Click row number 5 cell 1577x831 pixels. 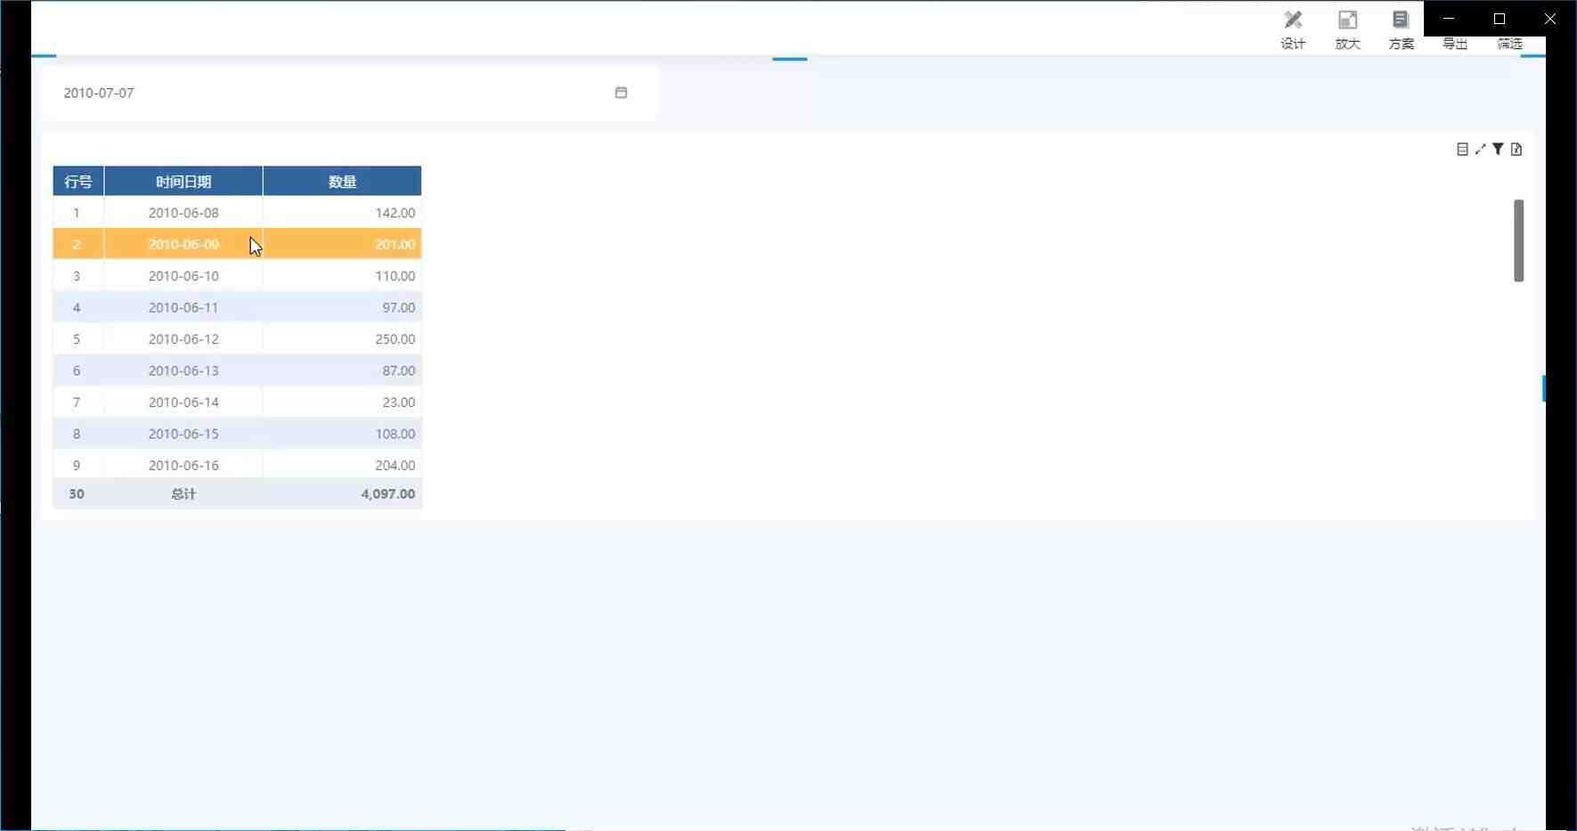tap(77, 339)
